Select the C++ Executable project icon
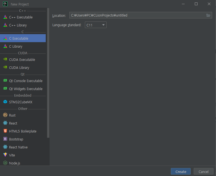Viewport: 216px width, 176px height. pyautogui.click(x=5, y=17)
